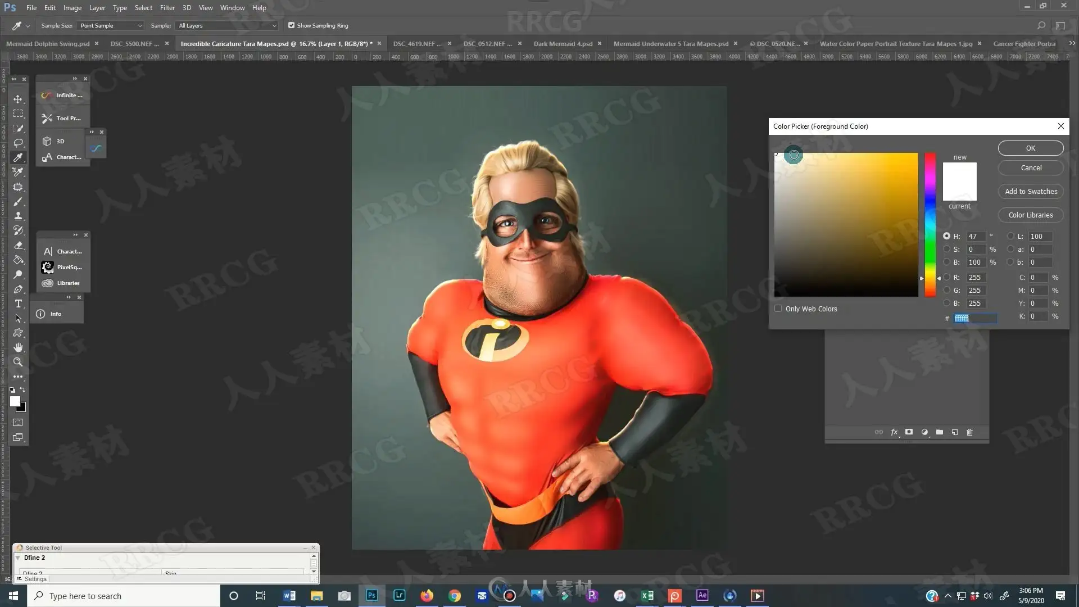
Task: Open the Image menu
Action: (72, 8)
